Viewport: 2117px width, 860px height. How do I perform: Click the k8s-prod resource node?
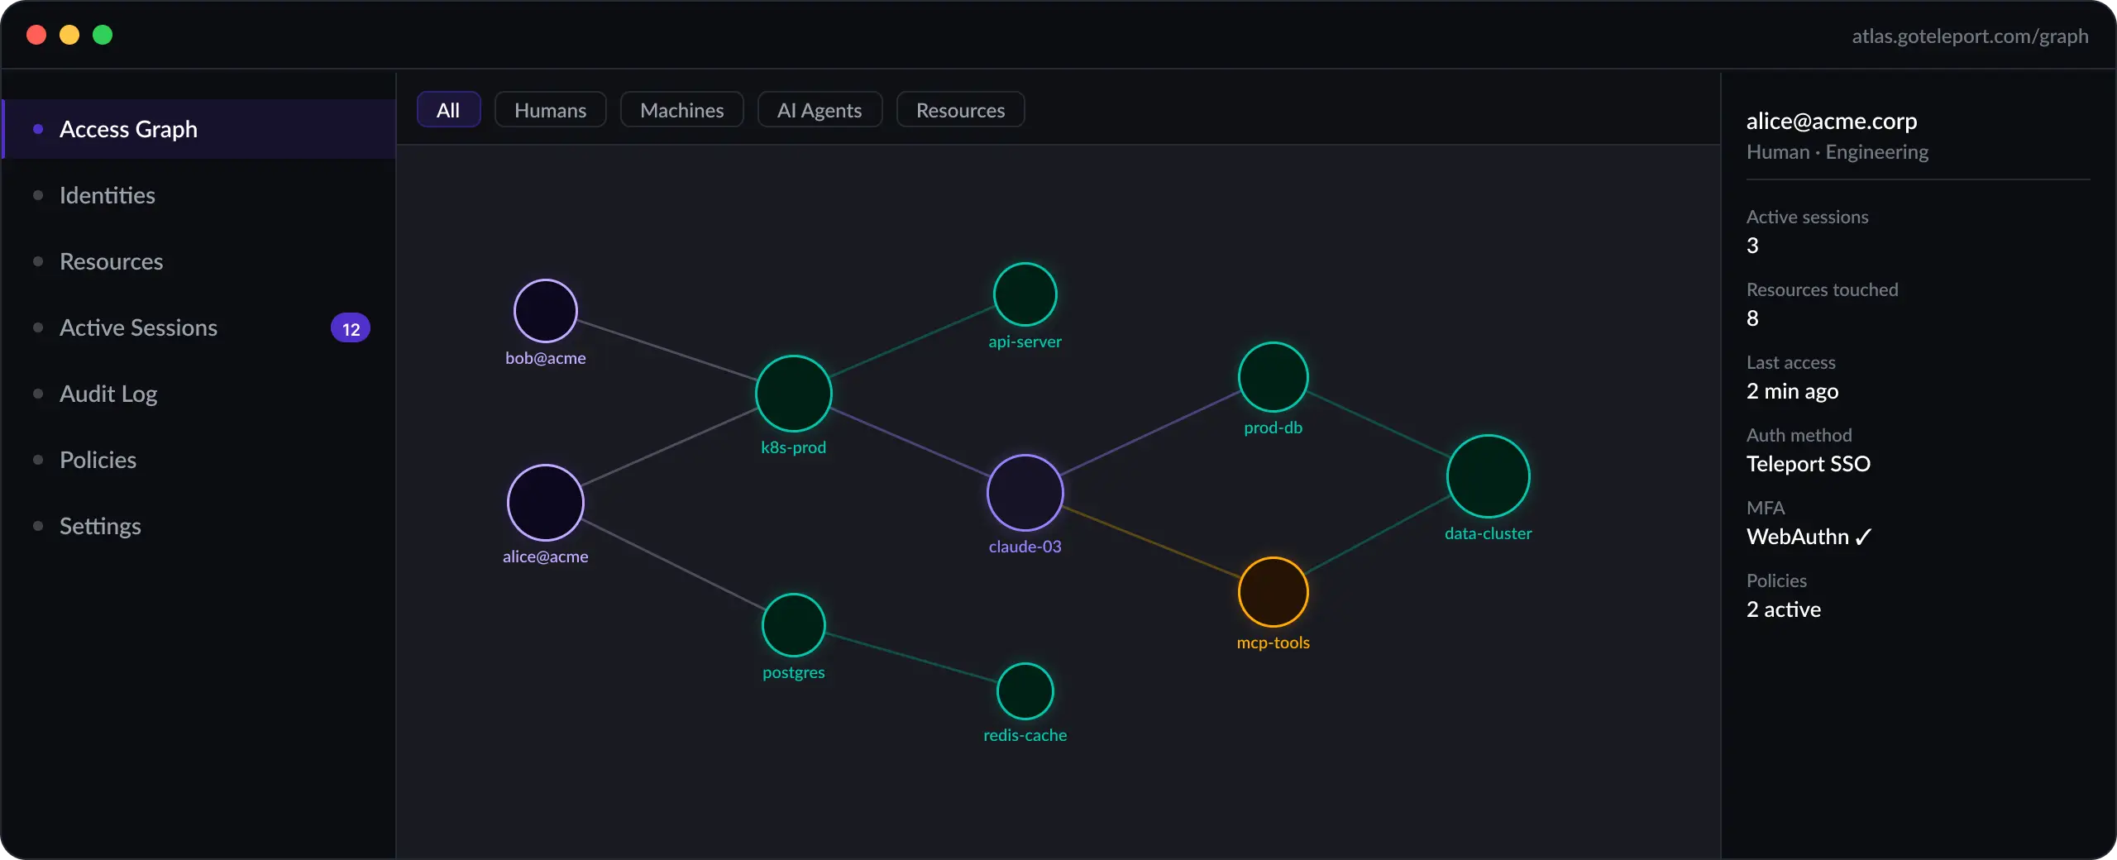(x=793, y=393)
